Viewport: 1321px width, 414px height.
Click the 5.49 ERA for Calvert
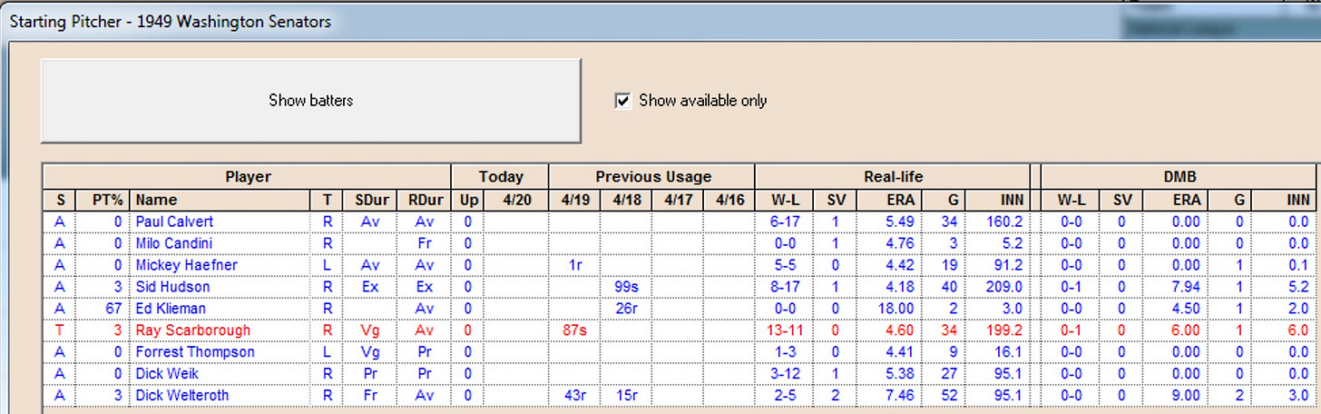tap(901, 222)
